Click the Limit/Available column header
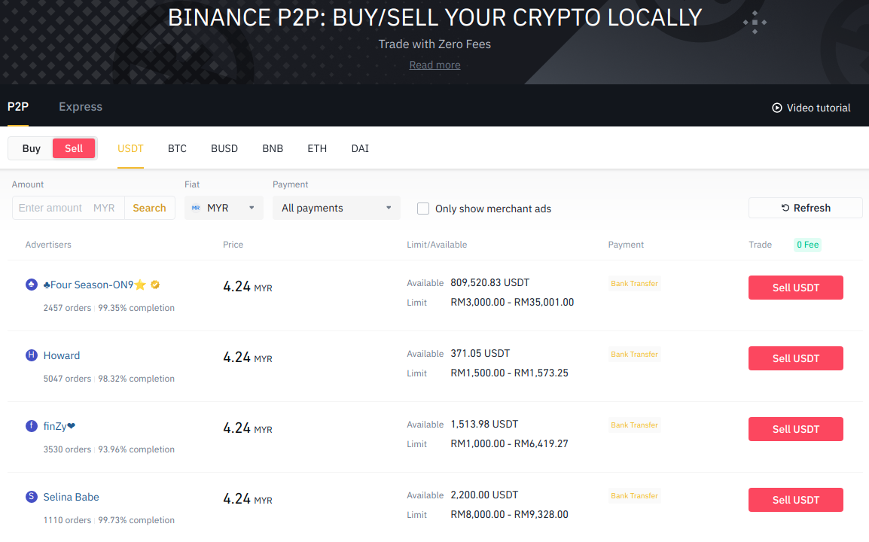Image resolution: width=869 pixels, height=542 pixels. coord(437,245)
